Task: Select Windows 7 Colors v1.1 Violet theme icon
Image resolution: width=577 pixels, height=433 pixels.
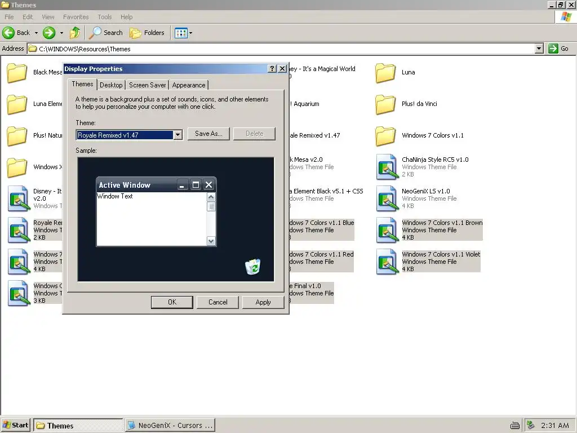Action: click(x=387, y=262)
